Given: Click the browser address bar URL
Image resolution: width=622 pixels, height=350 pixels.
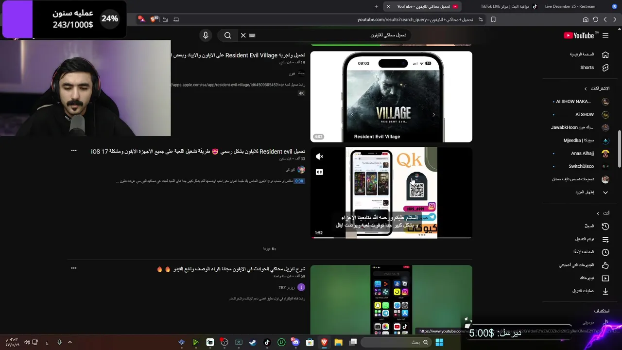Looking at the screenshot, I should pyautogui.click(x=415, y=19).
